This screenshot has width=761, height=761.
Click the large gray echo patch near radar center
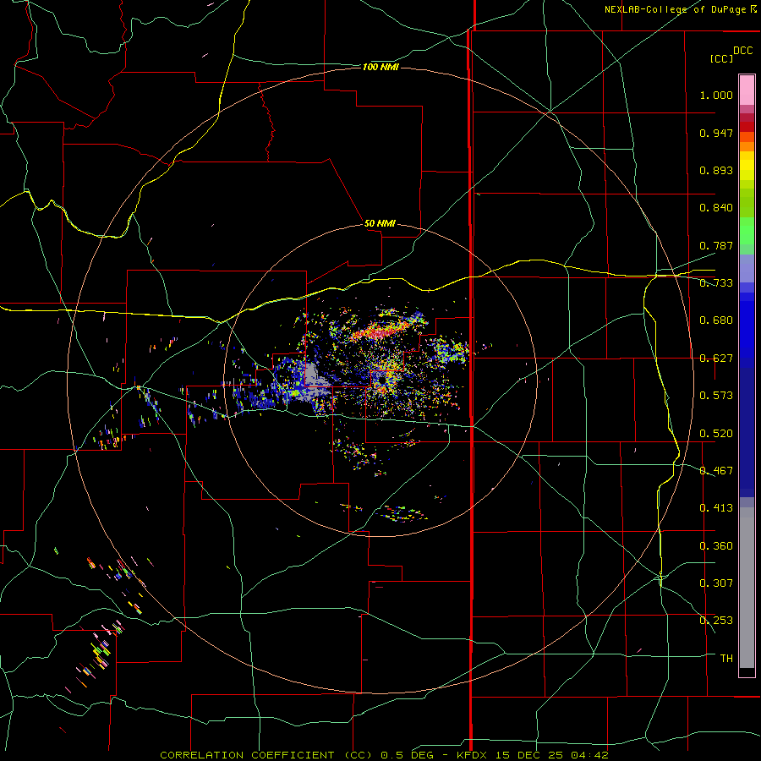tap(315, 383)
